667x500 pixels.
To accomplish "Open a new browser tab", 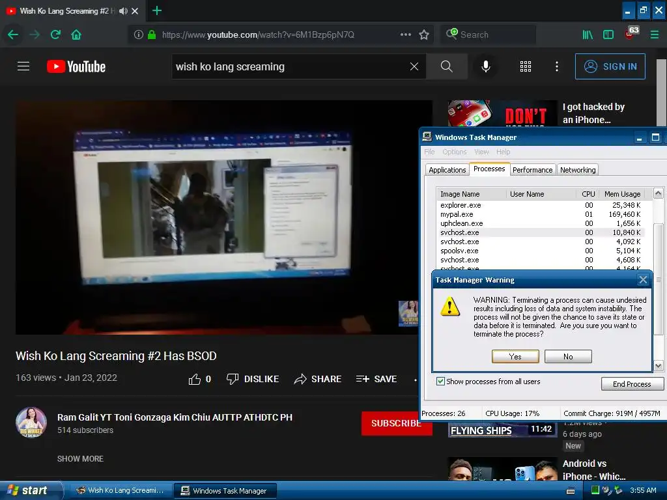I will 156,10.
